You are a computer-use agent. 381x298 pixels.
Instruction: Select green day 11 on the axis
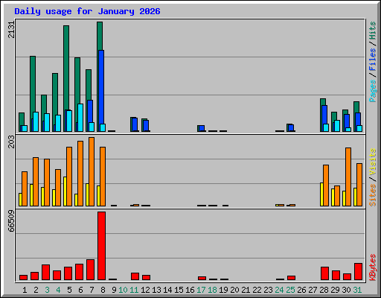pos(134,290)
